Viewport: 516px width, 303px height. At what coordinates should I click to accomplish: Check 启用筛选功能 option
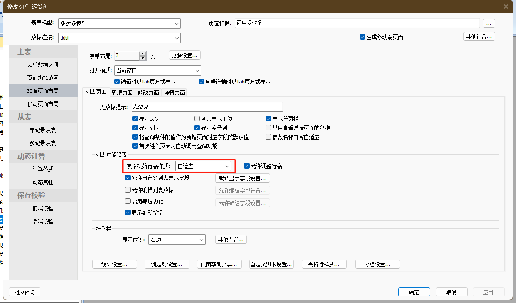[x=128, y=202]
